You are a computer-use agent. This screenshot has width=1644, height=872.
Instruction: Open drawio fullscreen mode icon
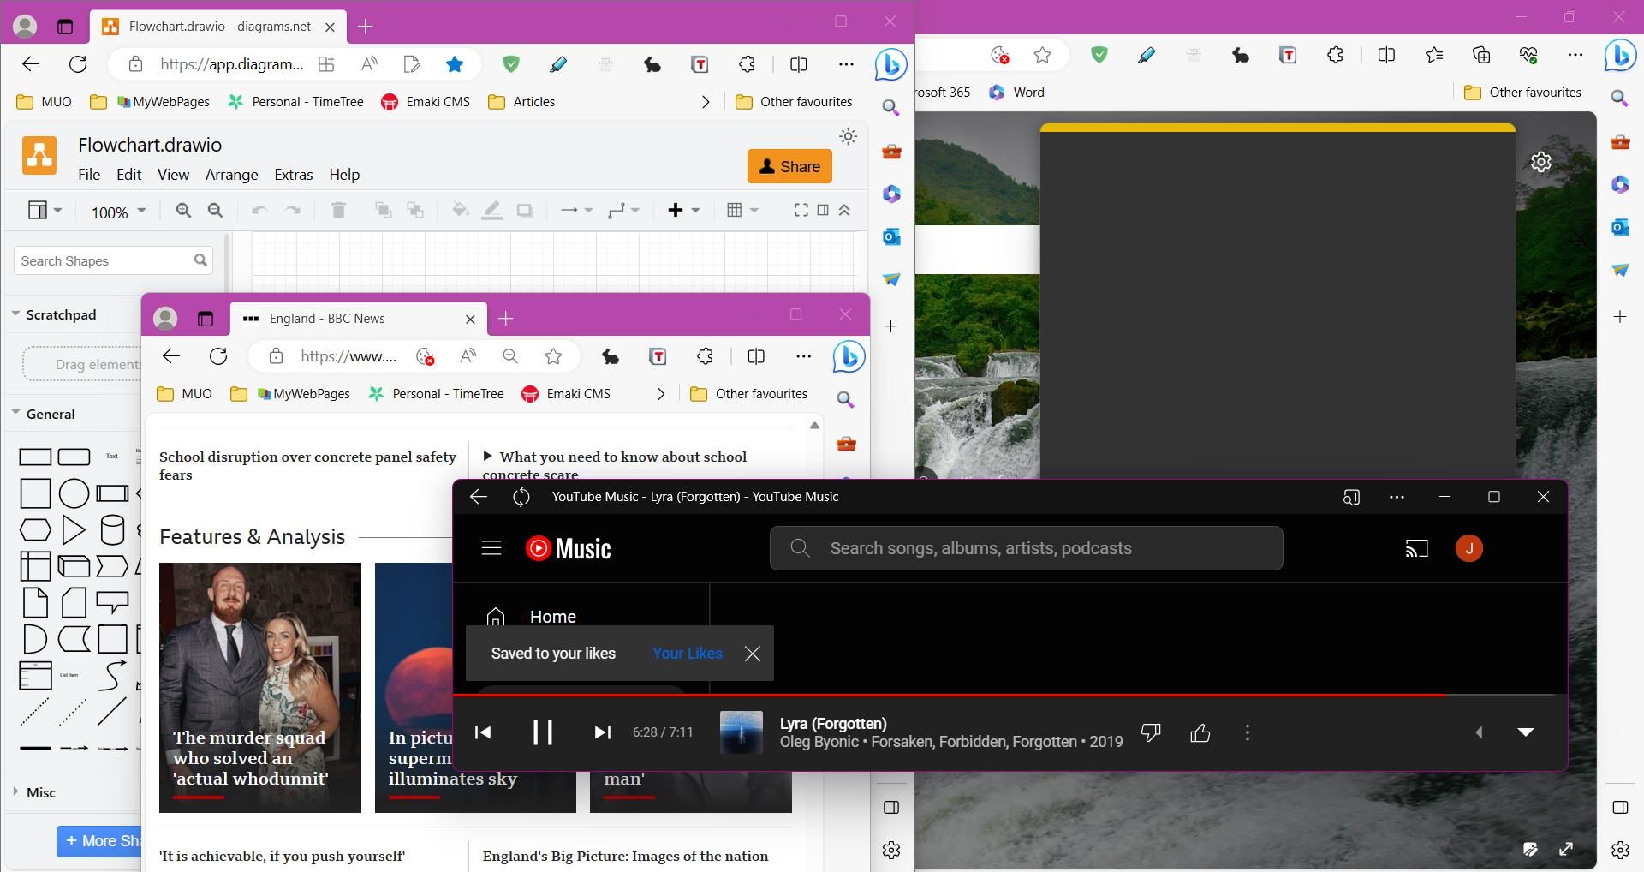801,211
